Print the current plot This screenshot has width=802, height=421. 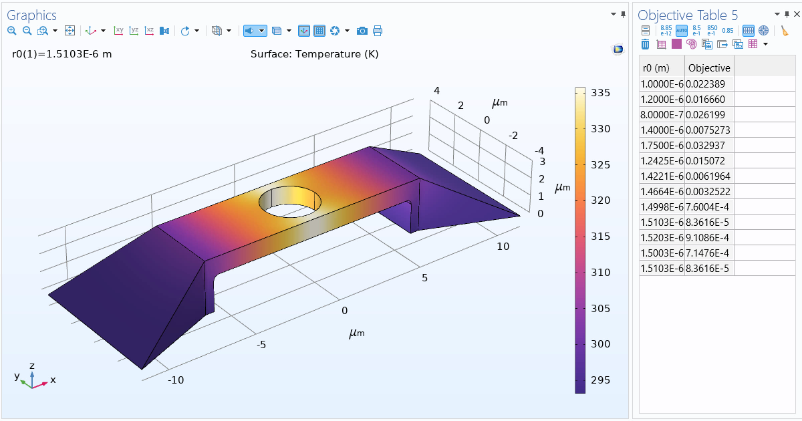click(378, 31)
